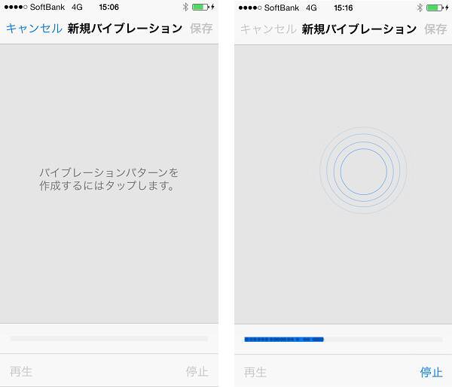The image size is (452, 387).
Task: Tap the battery icon in the left status bar
Action: pos(201,7)
